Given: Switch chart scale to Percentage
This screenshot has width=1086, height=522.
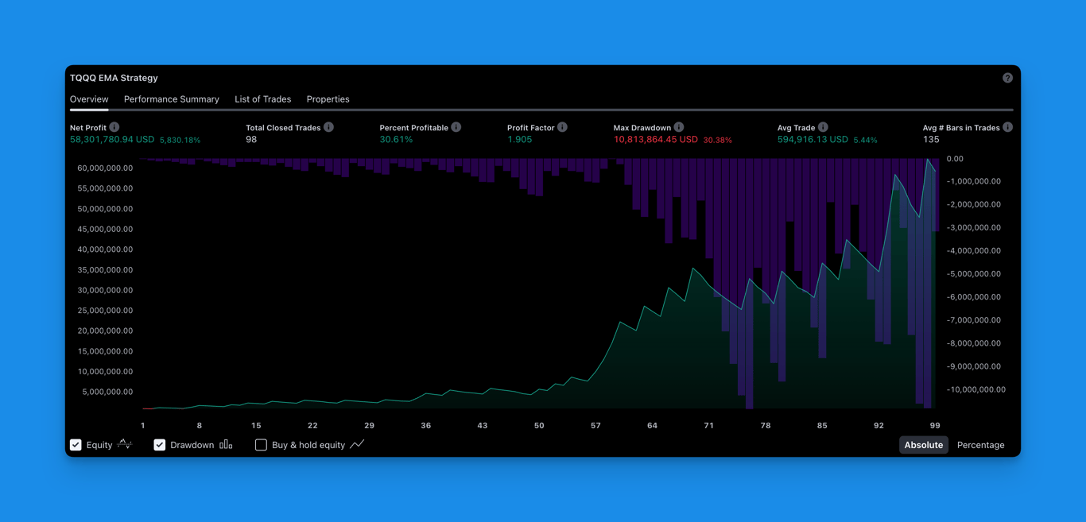Looking at the screenshot, I should pyautogui.click(x=980, y=445).
